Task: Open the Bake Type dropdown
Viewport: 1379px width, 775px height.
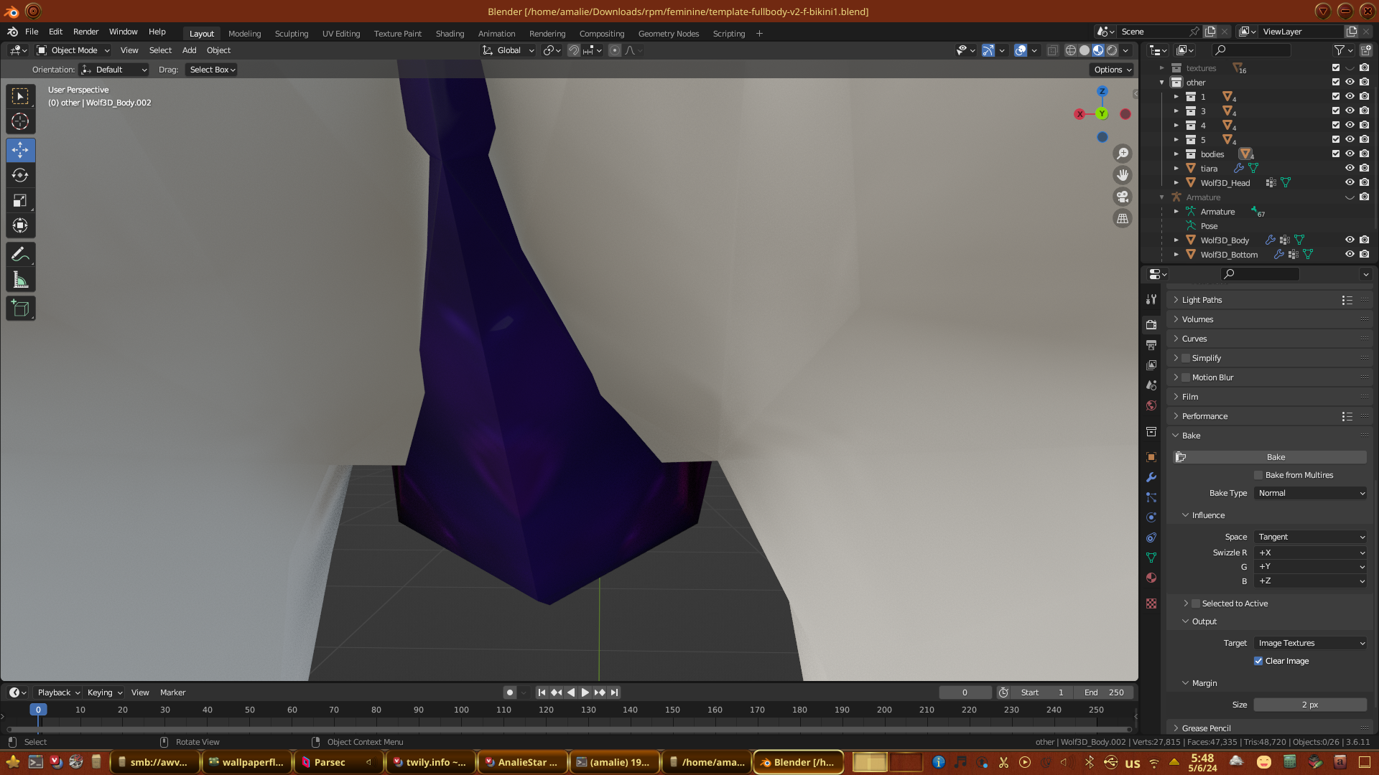Action: point(1310,493)
